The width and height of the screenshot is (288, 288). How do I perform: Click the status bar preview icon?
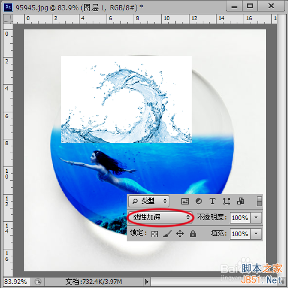click(x=38, y=282)
